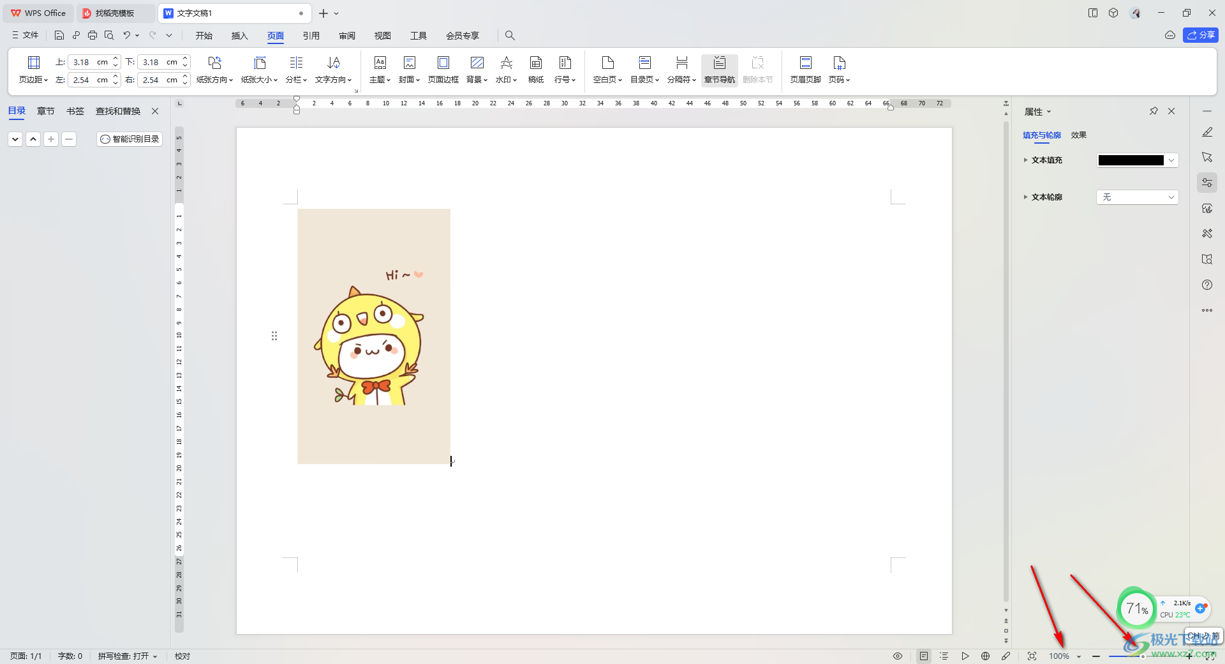The image size is (1225, 664).
Task: Click the 智能识别目录 button
Action: (130, 139)
